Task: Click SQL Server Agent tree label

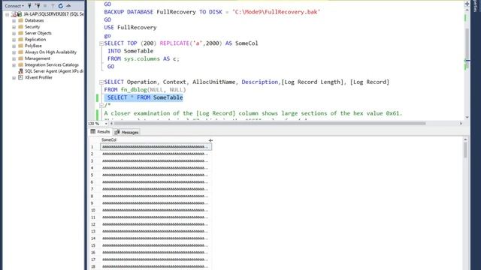Action: tap(54, 71)
